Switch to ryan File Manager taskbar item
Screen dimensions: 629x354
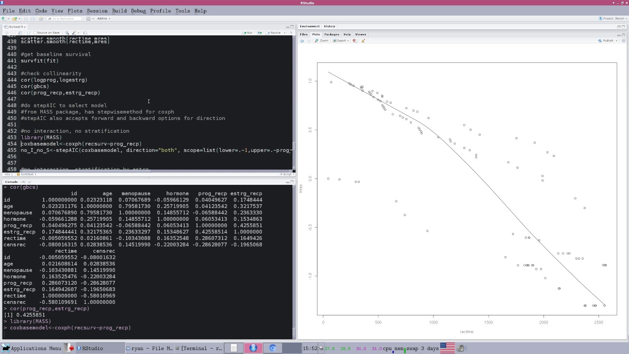(150, 348)
